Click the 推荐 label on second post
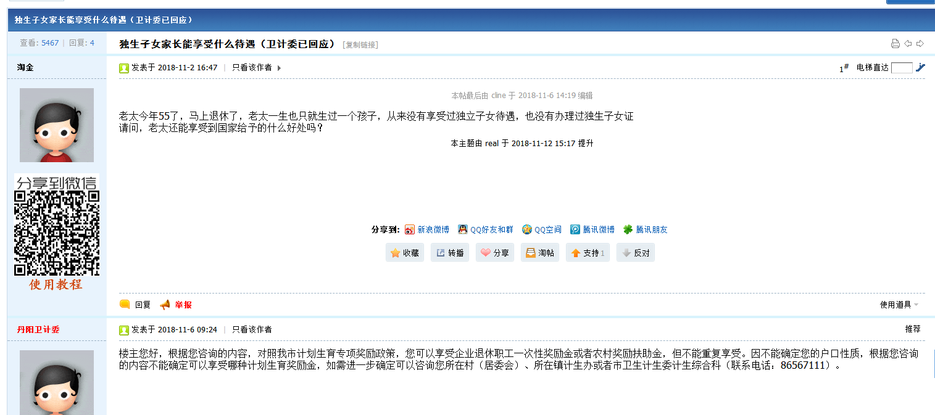935x415 pixels. click(913, 329)
